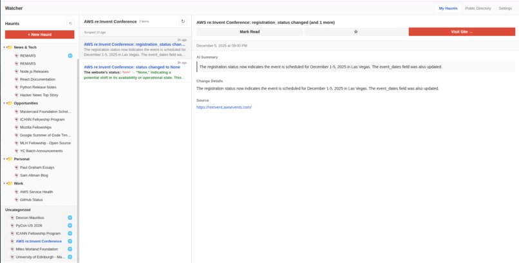The width and height of the screenshot is (519, 263).
Task: Select the AWS re:Invent Conference haunt name
Action: pyautogui.click(x=39, y=241)
